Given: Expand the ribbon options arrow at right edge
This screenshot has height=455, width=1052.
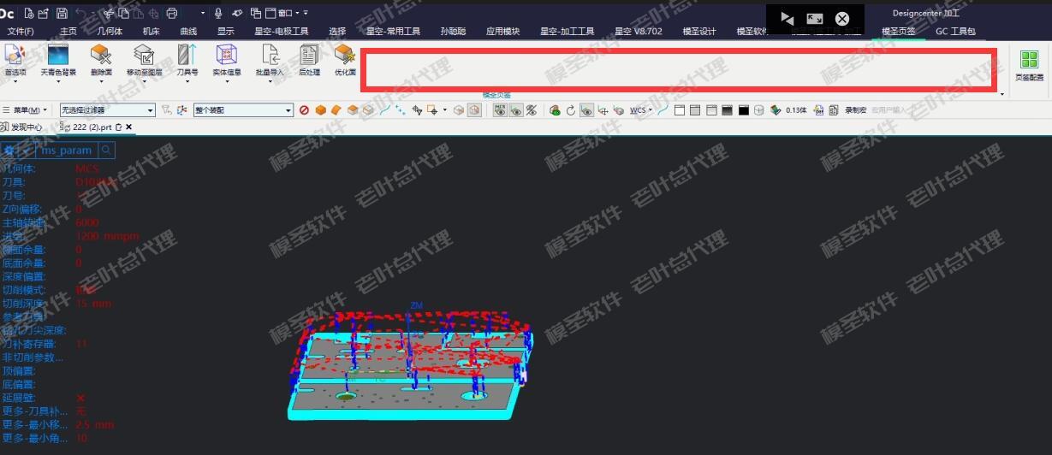Looking at the screenshot, I should tap(1002, 94).
